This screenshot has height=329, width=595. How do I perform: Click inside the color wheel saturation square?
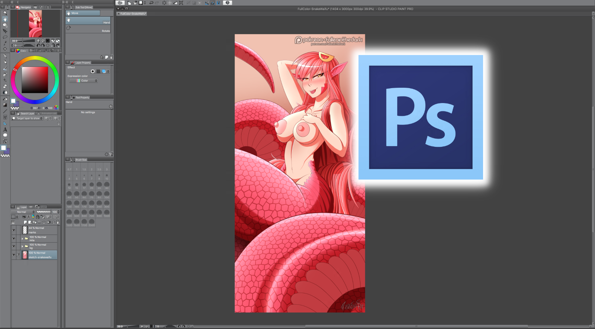coord(35,80)
